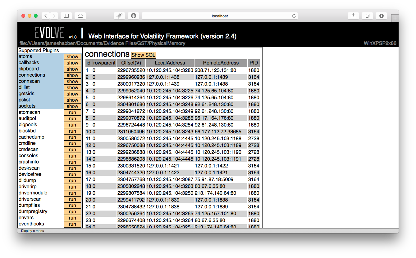416x258 pixels.
Task: Click the Show SQL button
Action: [x=143, y=55]
